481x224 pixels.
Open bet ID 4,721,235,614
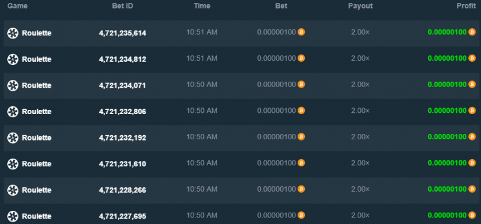click(123, 34)
